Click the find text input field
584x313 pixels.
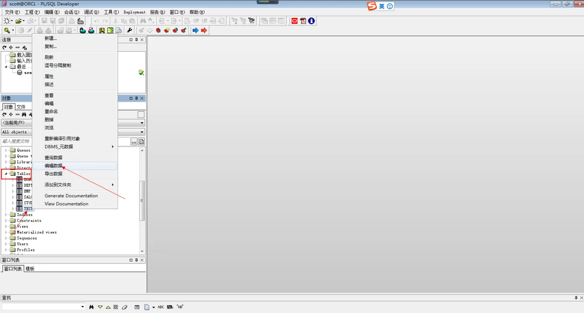43,307
